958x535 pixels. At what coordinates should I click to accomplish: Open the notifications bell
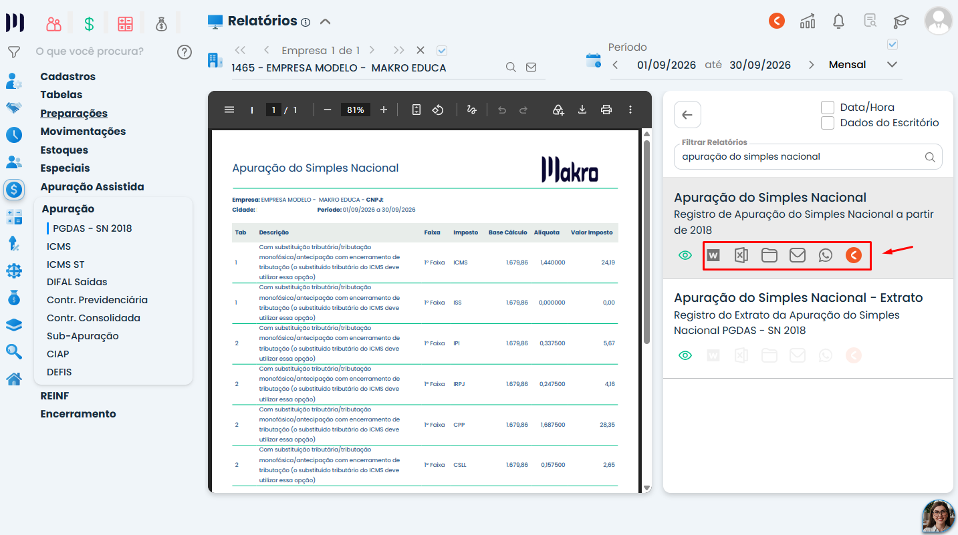(838, 21)
